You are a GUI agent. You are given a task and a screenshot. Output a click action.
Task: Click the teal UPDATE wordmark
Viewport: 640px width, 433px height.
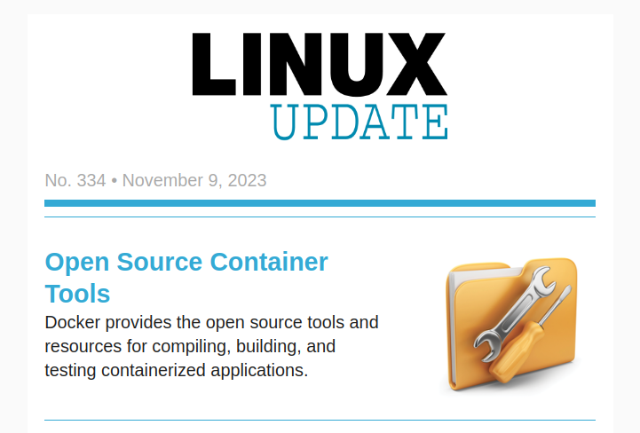click(359, 122)
